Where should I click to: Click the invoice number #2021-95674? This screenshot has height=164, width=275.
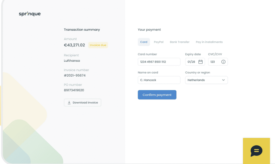pos(74,76)
